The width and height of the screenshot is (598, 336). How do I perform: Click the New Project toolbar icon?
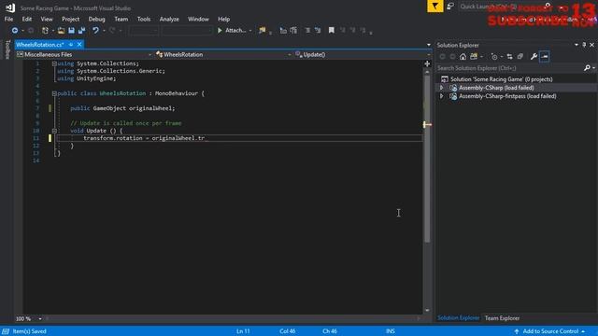tap(45, 30)
